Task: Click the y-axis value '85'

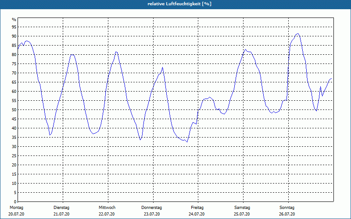Action: click(x=14, y=46)
